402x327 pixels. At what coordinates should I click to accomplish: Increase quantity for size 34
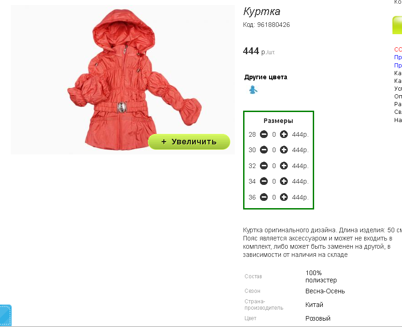tap(284, 181)
